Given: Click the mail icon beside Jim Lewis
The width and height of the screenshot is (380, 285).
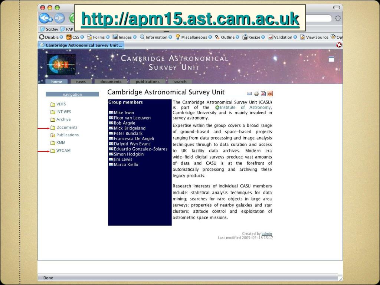Looking at the screenshot, I should click(111, 159).
